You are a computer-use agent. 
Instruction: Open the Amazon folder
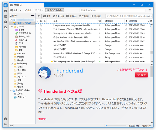[x=19, y=53]
